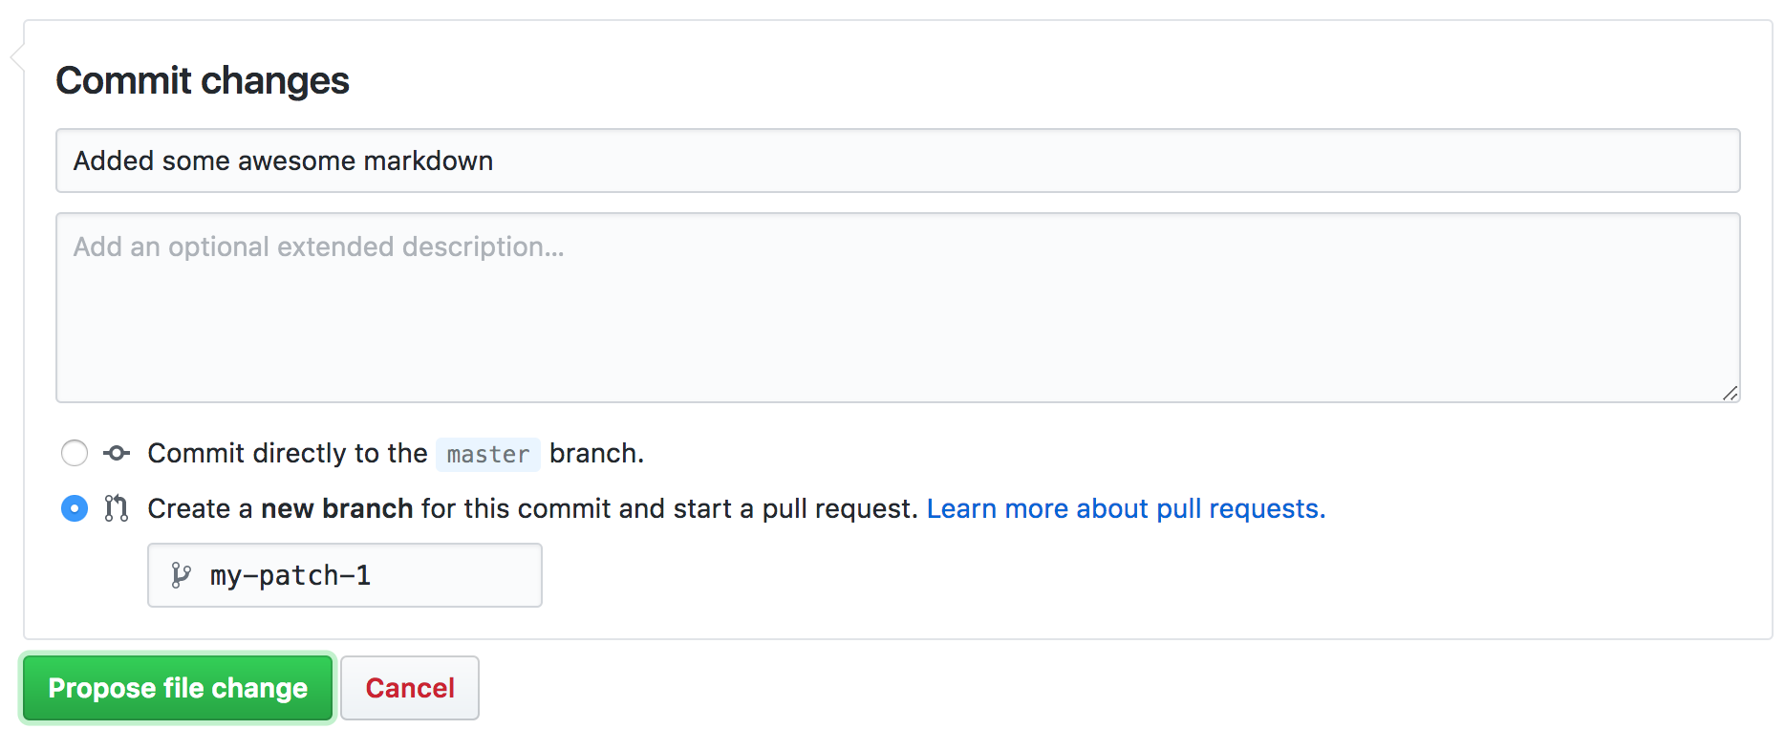Click the 'new branch' bold text
This screenshot has width=1785, height=751.
pyautogui.click(x=337, y=508)
